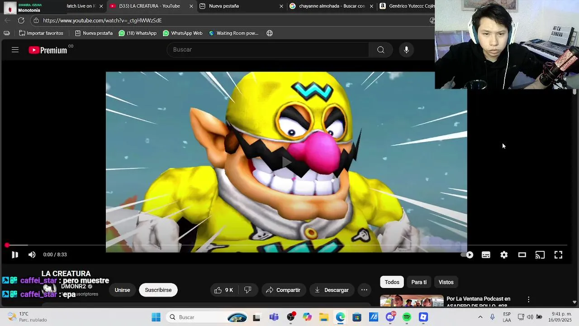Like the video with 9 K
The width and height of the screenshot is (579, 326).
point(224,290)
